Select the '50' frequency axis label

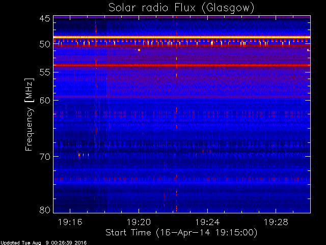click(x=45, y=44)
